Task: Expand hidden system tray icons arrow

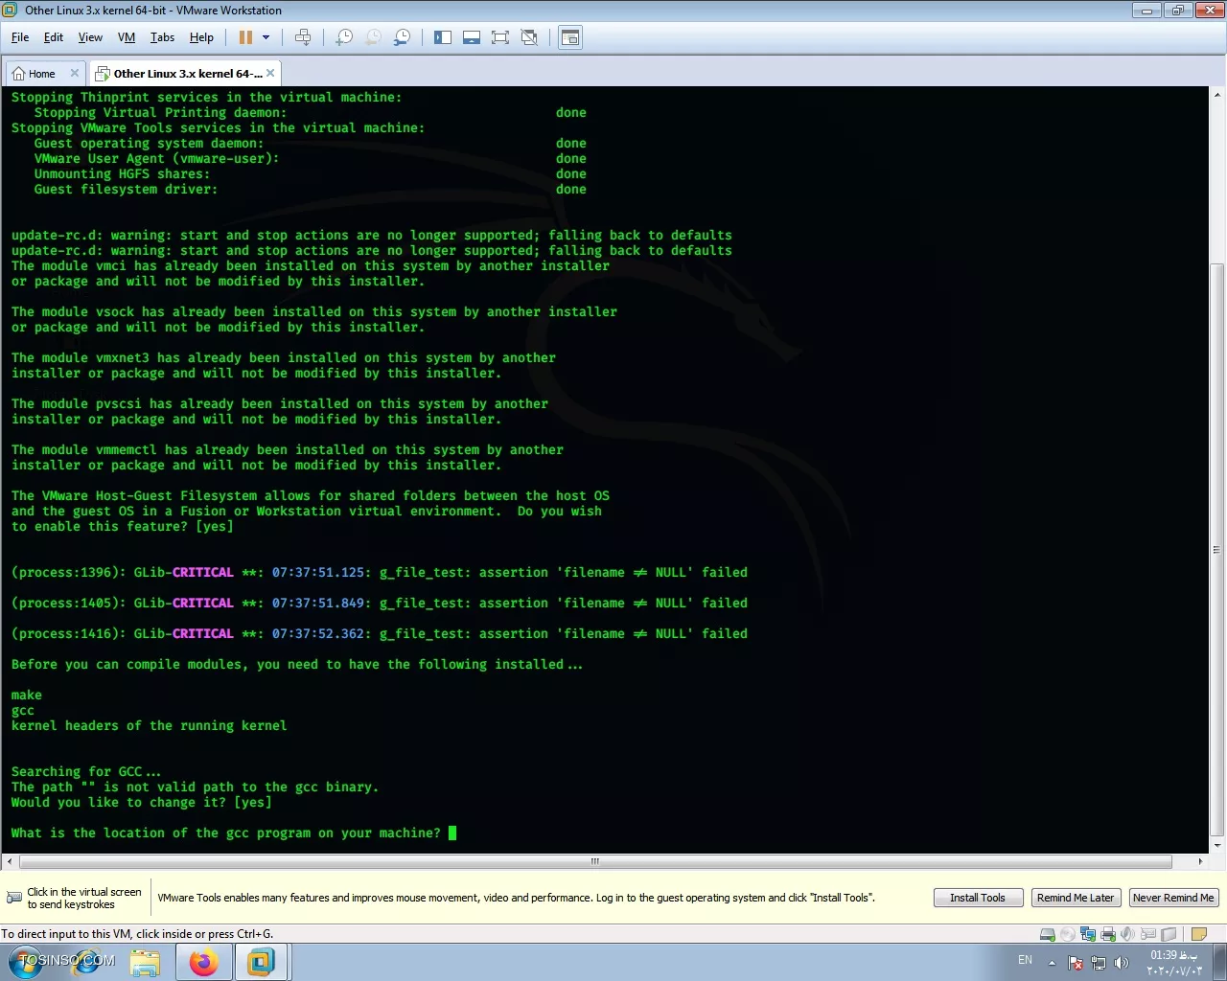Action: (x=1052, y=962)
